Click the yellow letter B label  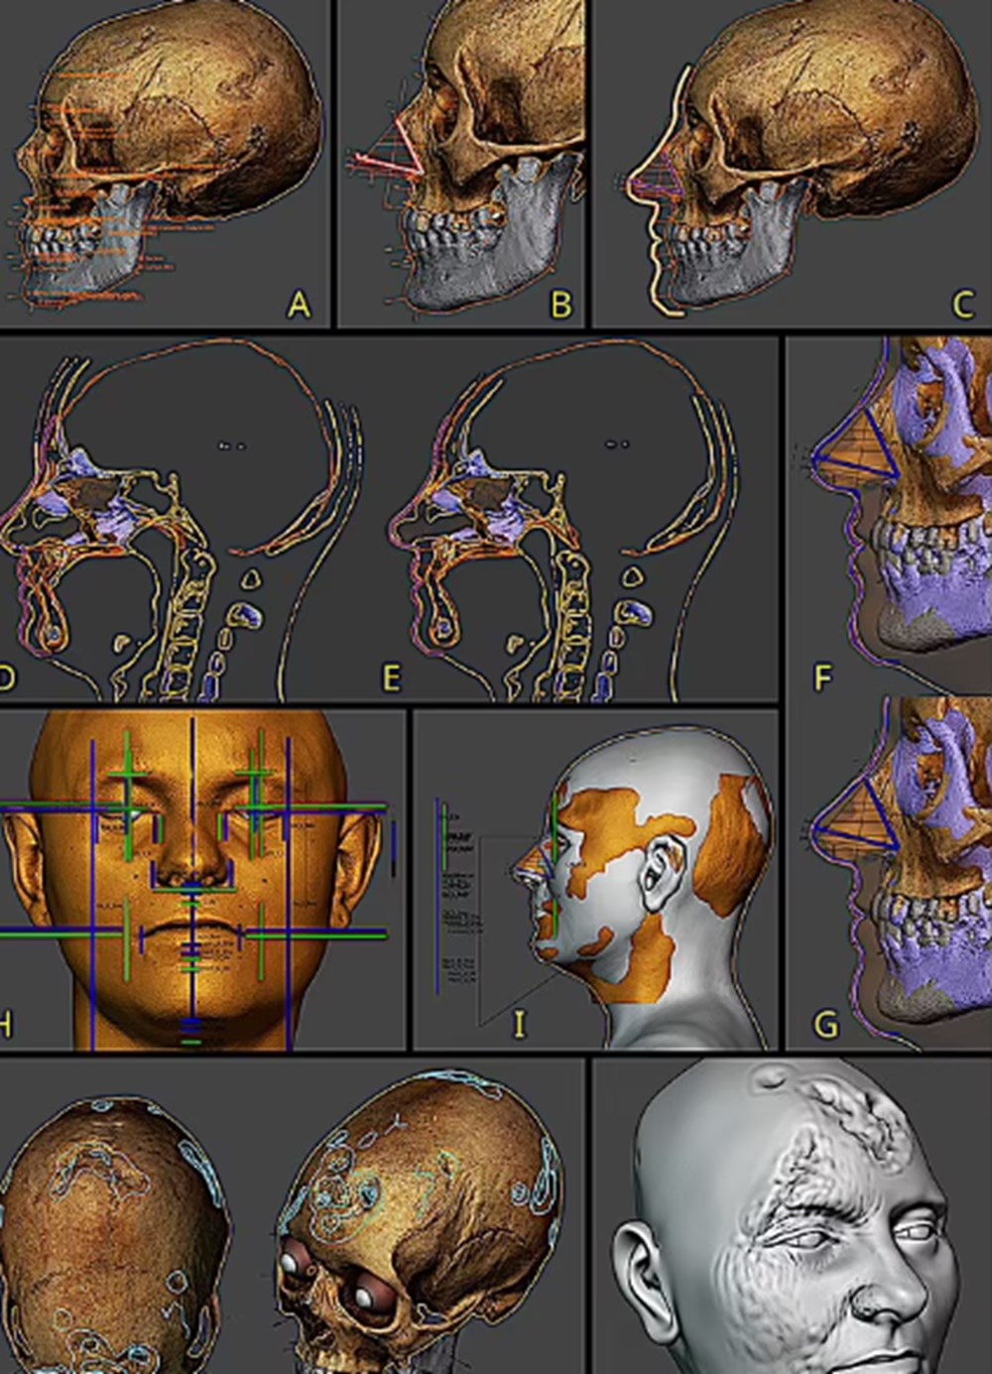coord(561,306)
